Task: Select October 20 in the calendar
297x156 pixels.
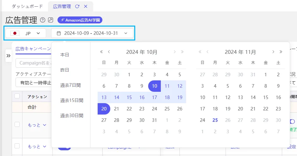Action: tap(104, 109)
